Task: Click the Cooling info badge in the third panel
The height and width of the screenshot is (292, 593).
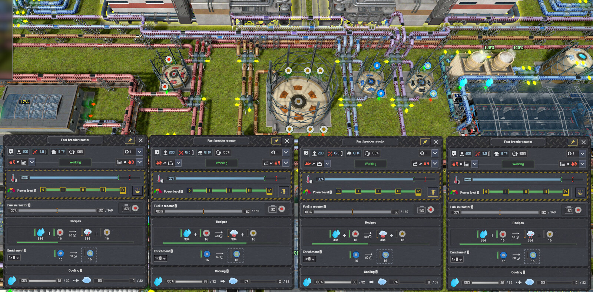Action: pos(377,272)
